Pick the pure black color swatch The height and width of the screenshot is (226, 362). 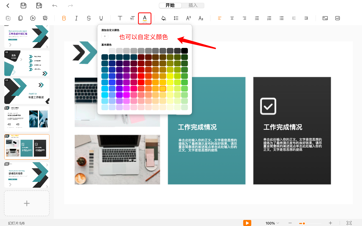pos(184,51)
